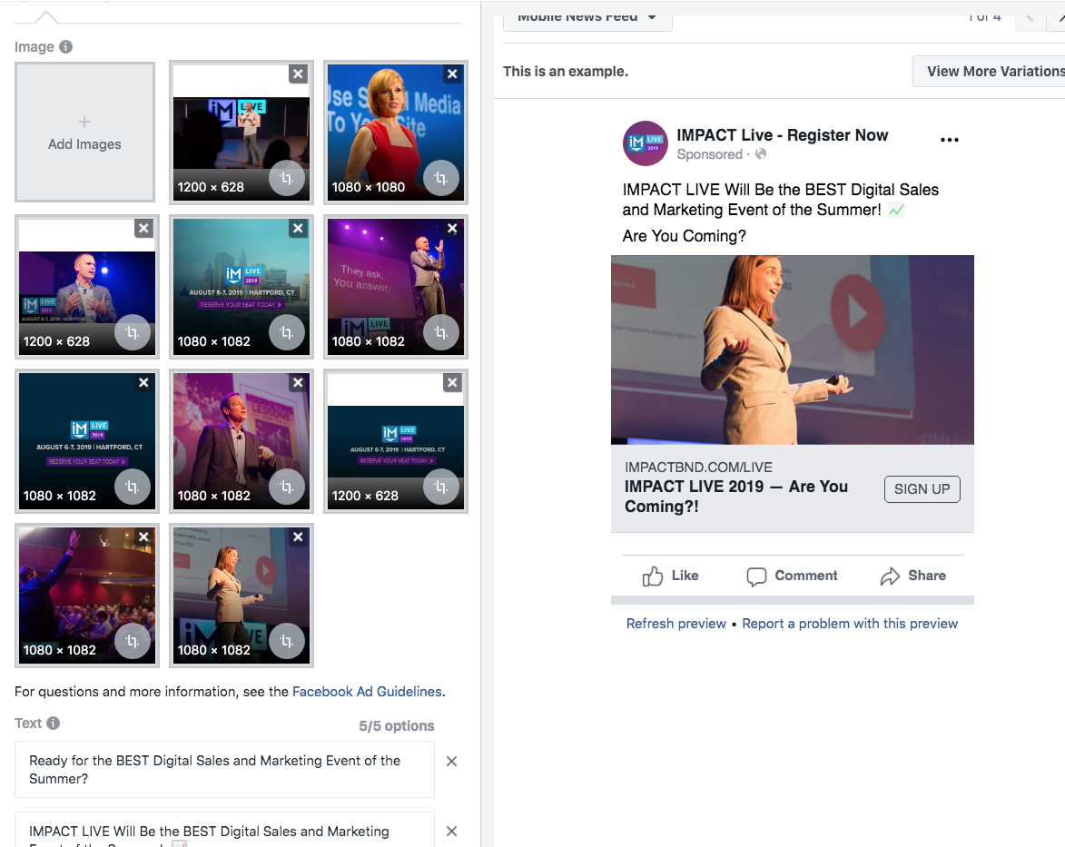
Task: Crop the navy logo 1080 × 1082 image
Action: (x=133, y=487)
